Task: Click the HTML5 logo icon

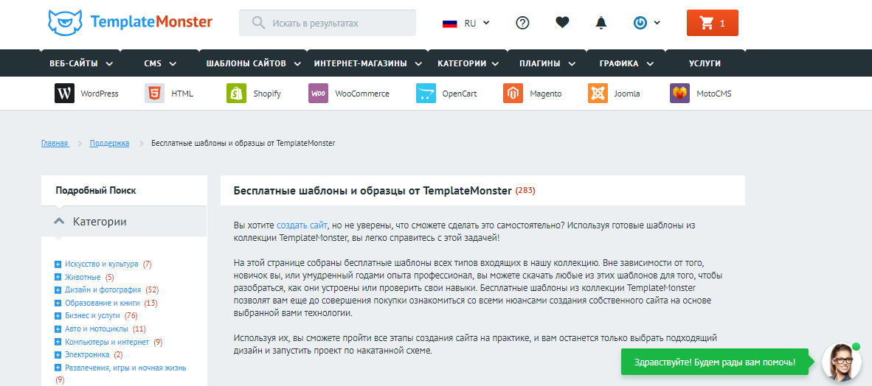Action: pos(155,94)
